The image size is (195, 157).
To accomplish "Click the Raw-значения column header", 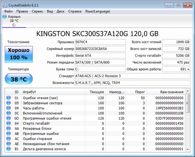I will pyautogui.click(x=170, y=92).
